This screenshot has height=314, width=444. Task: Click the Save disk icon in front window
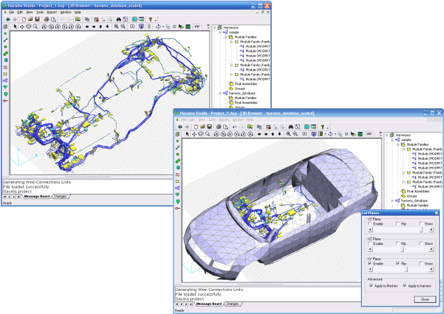point(209,127)
